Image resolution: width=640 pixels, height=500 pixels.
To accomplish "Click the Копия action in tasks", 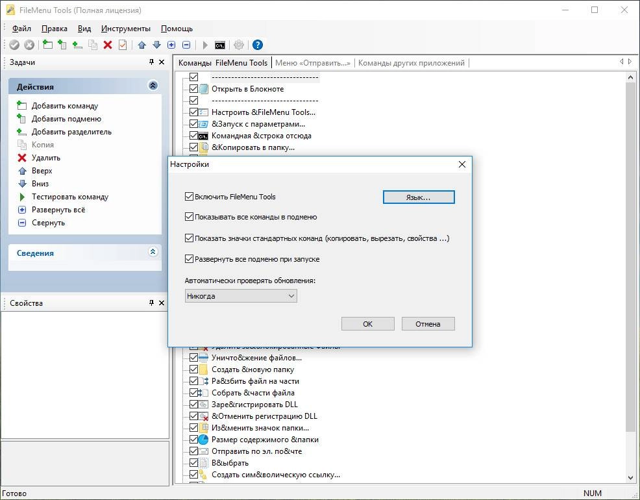I will [43, 145].
